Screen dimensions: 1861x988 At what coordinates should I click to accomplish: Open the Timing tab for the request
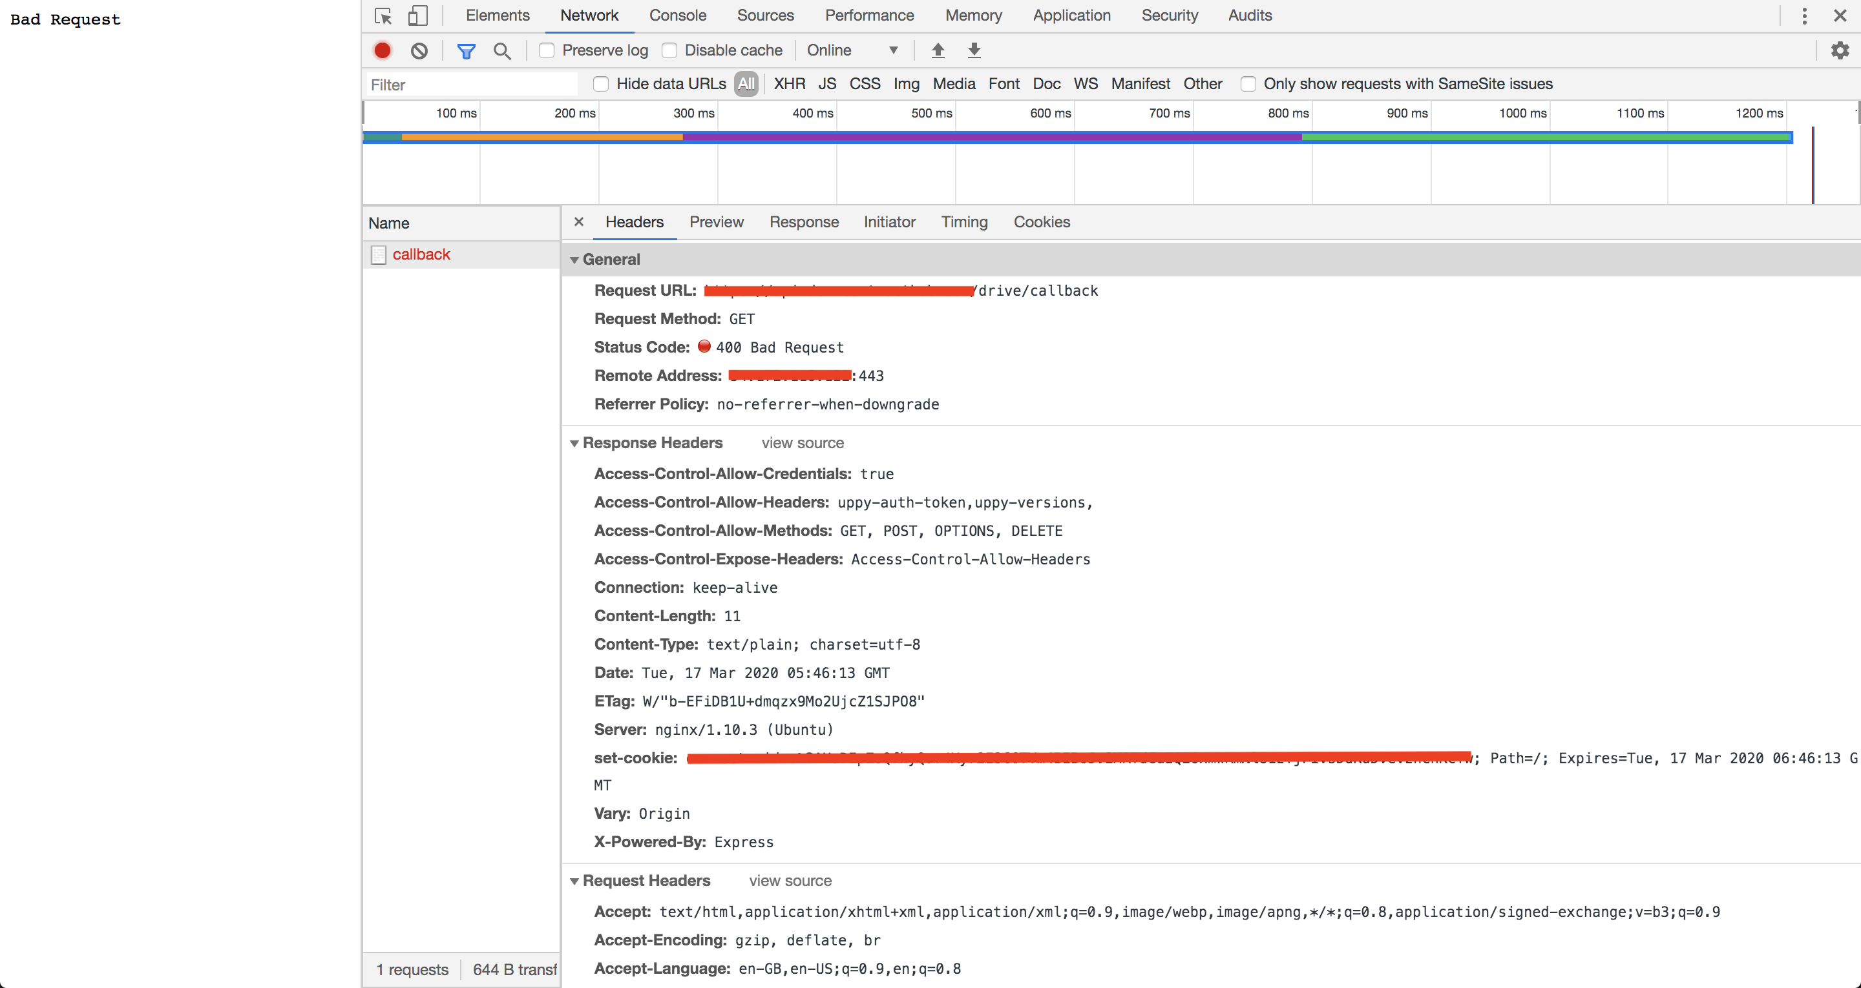[965, 221]
